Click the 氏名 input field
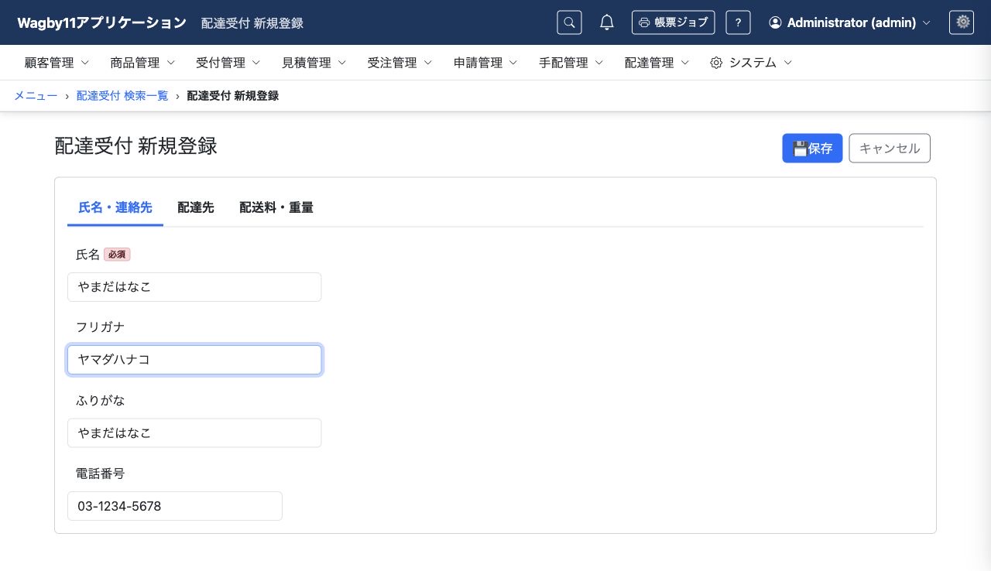 pyautogui.click(x=194, y=287)
